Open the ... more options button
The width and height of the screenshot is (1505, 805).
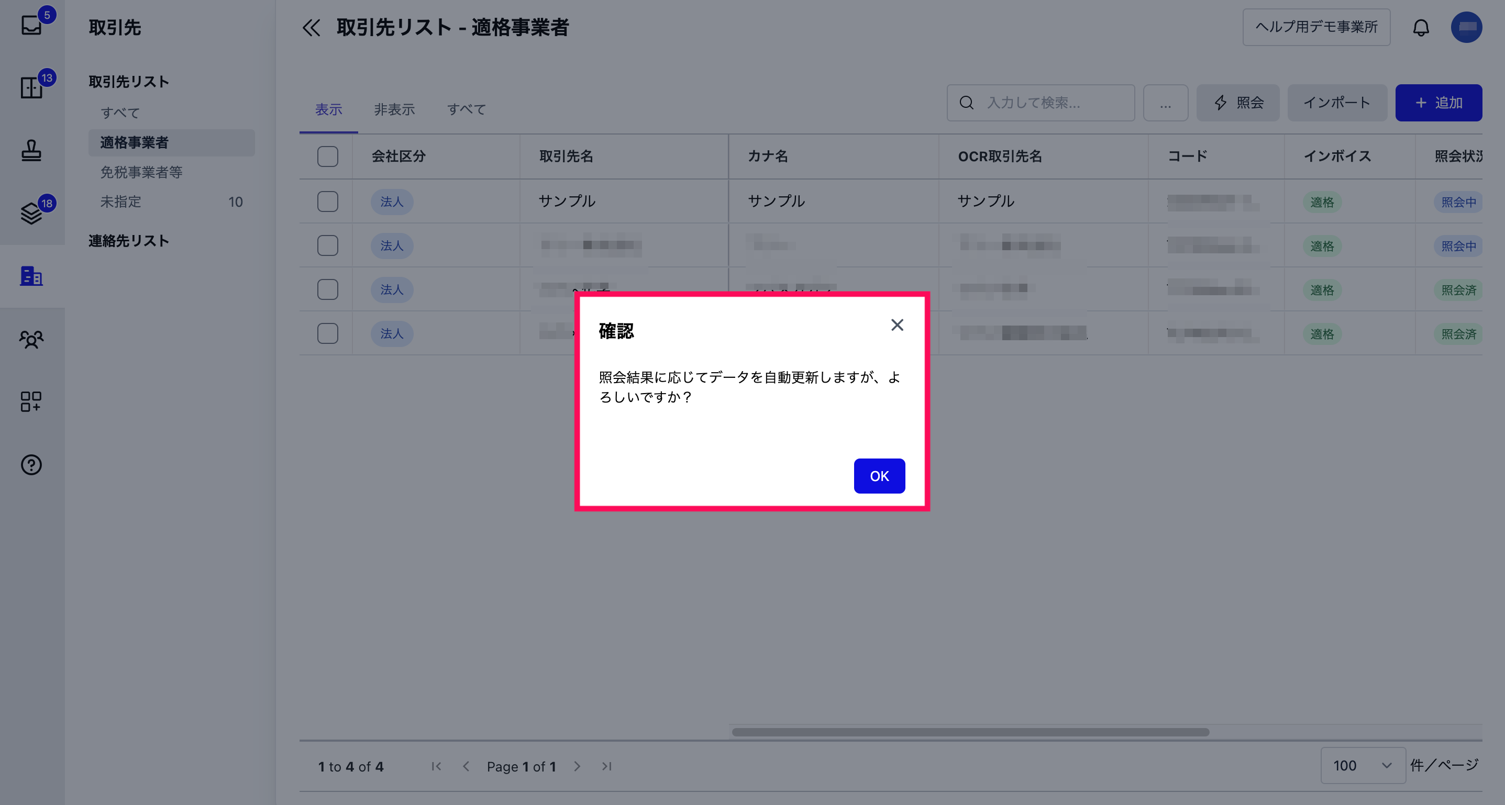coord(1165,103)
